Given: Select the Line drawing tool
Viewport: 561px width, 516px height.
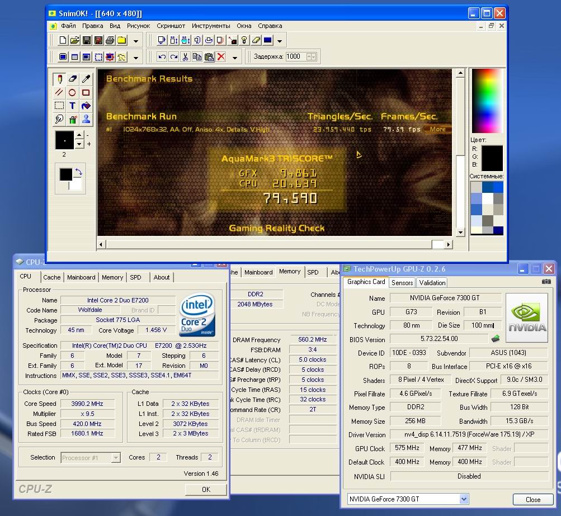Looking at the screenshot, I should [59, 93].
